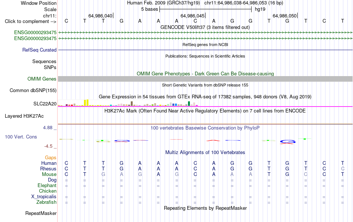Click the 64,986,050 ruler position
Screen dimensions: 353x222
[x=285, y=16]
